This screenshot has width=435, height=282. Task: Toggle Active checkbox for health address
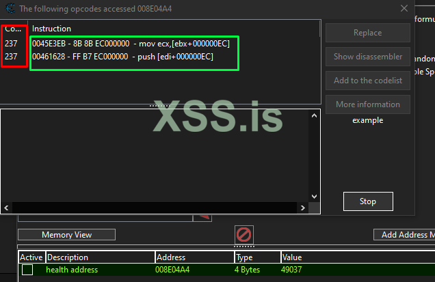click(x=27, y=270)
